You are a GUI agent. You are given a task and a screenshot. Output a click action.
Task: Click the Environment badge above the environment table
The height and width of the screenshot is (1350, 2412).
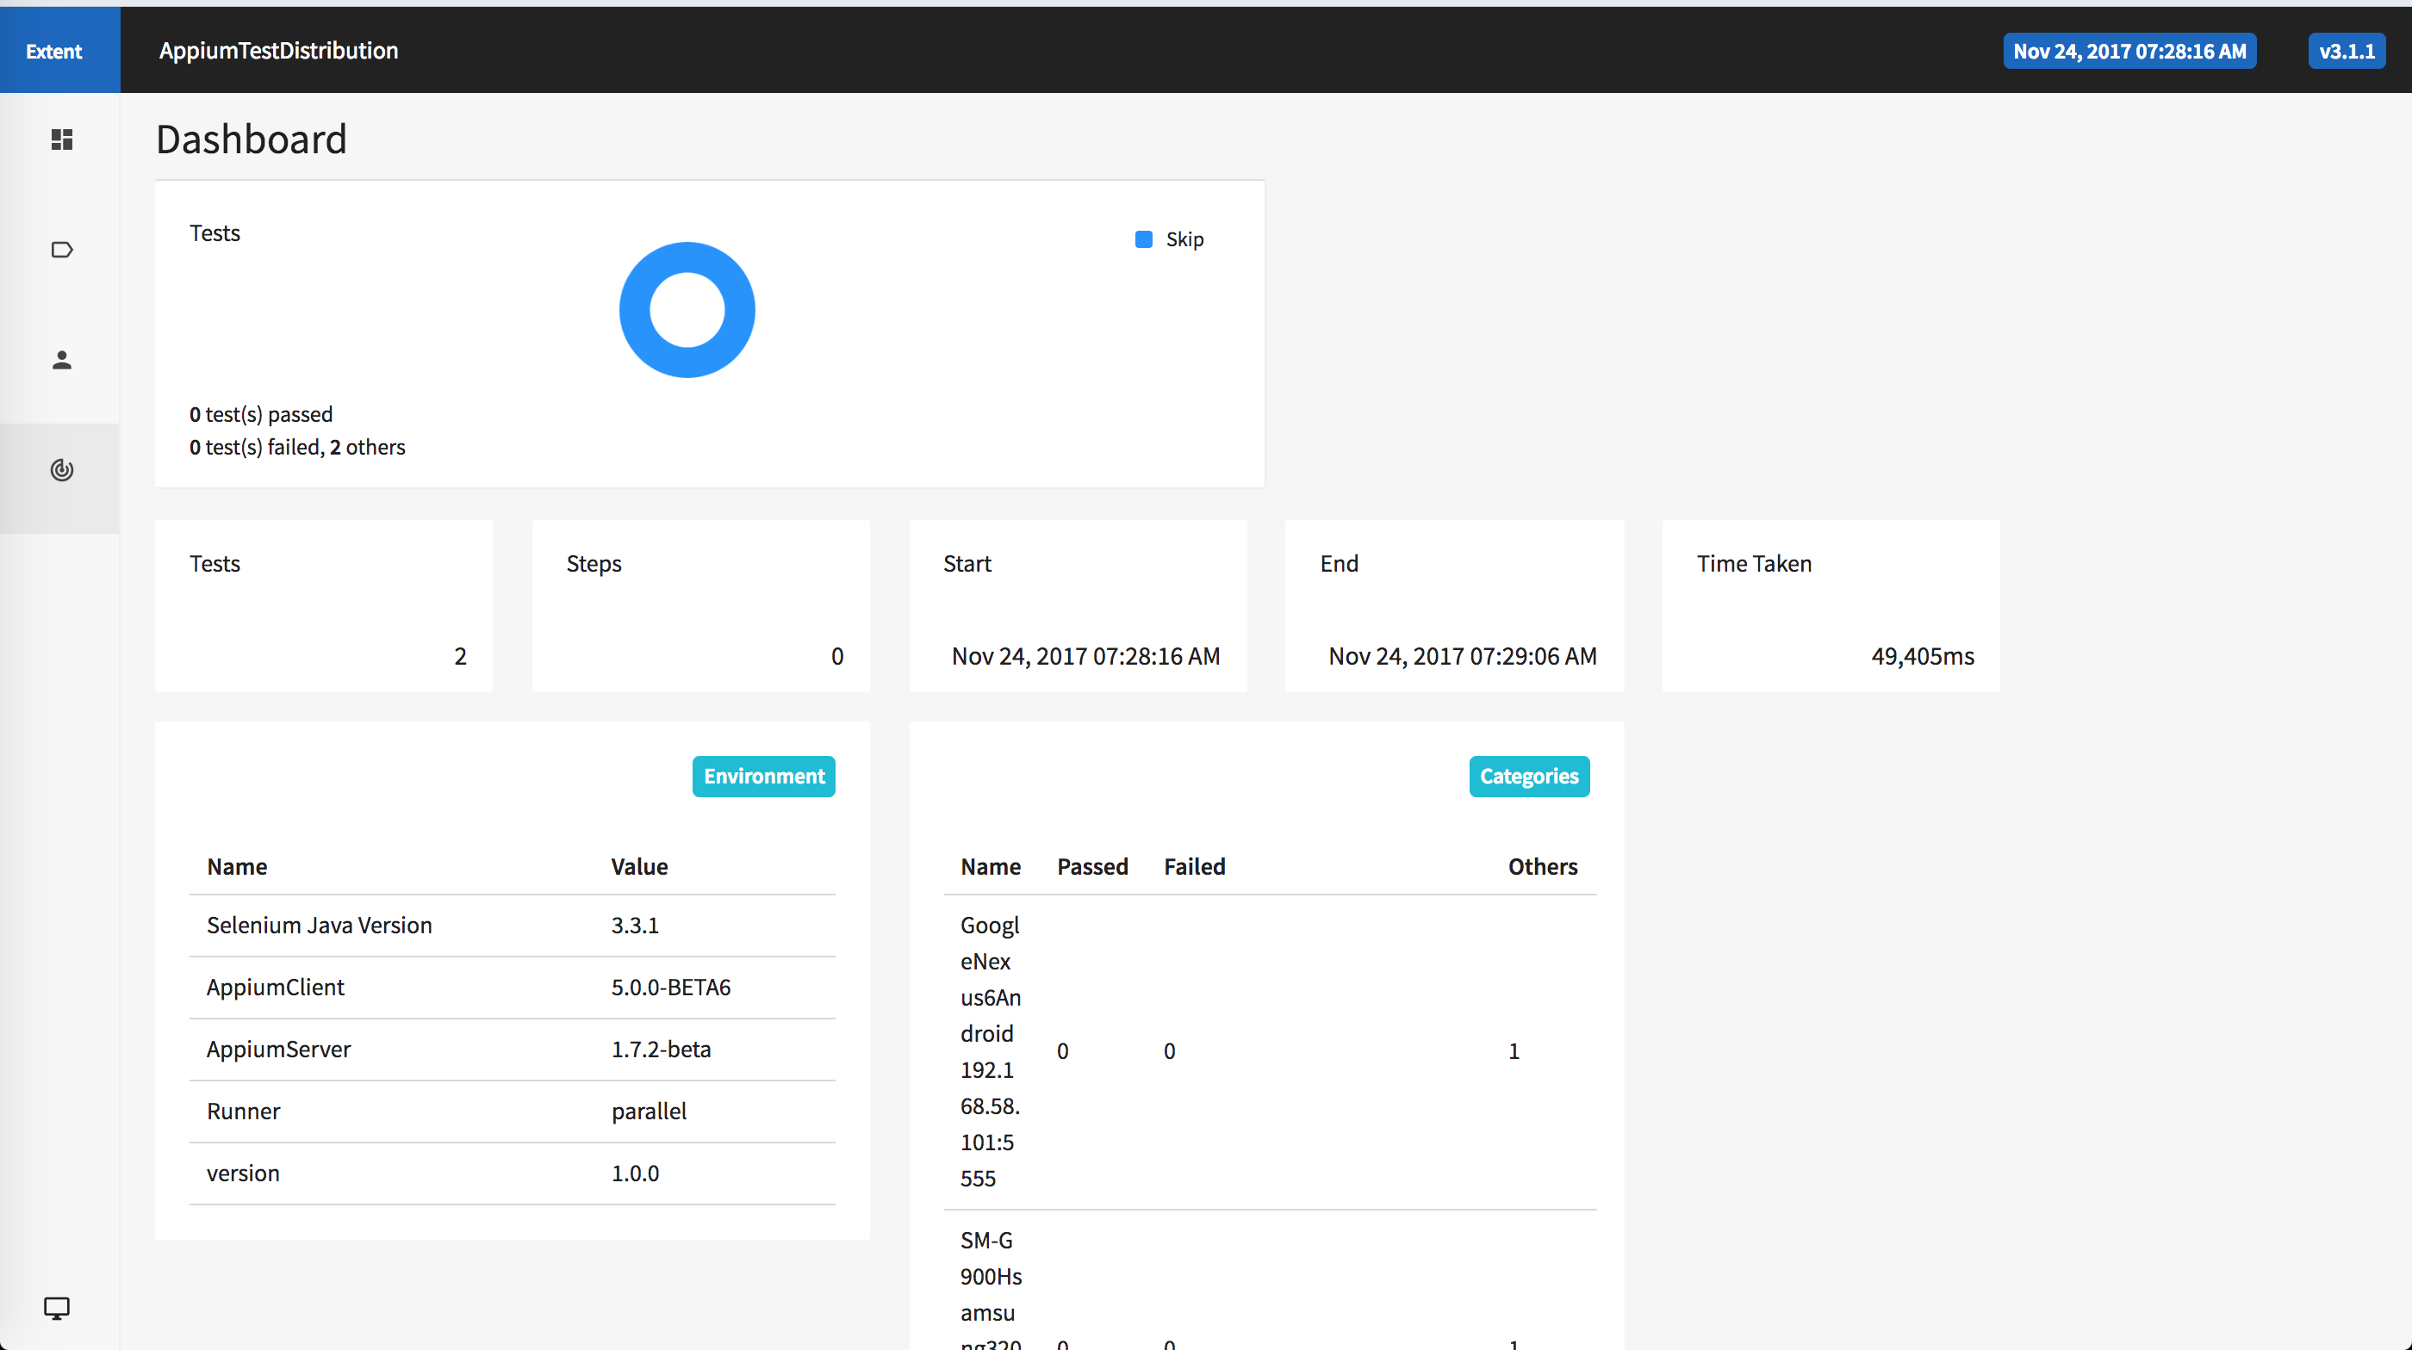pos(763,776)
